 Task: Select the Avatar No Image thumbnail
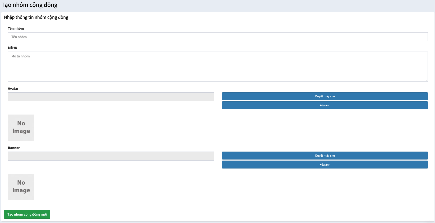click(21, 128)
